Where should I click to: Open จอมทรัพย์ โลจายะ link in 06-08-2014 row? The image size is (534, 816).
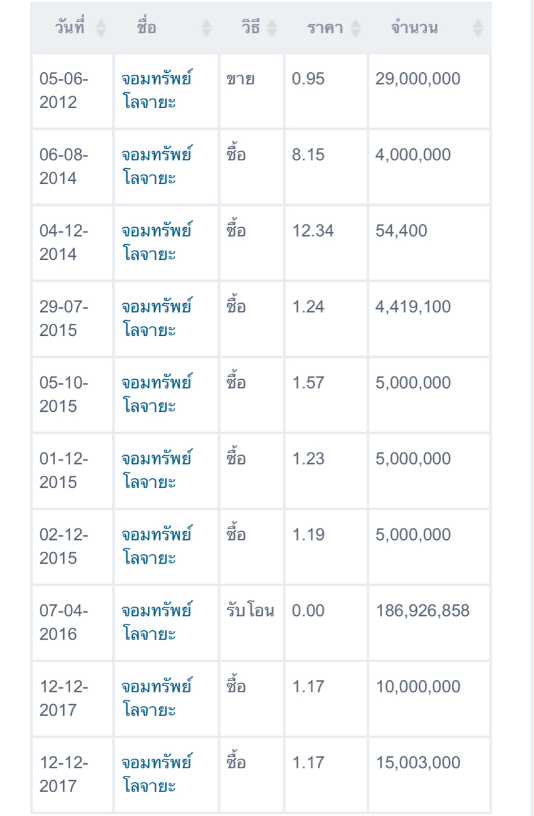coord(156,166)
